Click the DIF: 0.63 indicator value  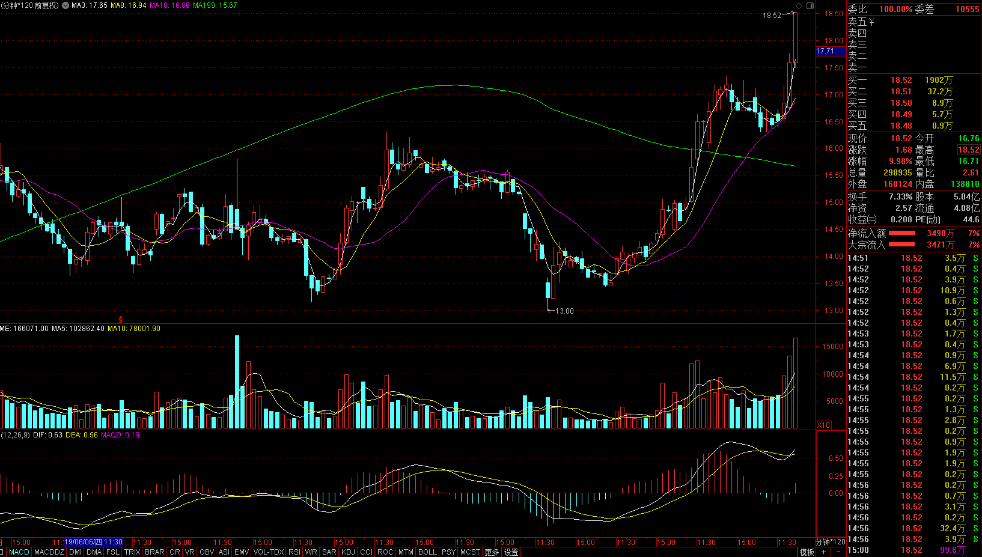[47, 435]
